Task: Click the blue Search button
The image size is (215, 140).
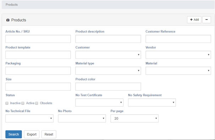Action: 13,134
